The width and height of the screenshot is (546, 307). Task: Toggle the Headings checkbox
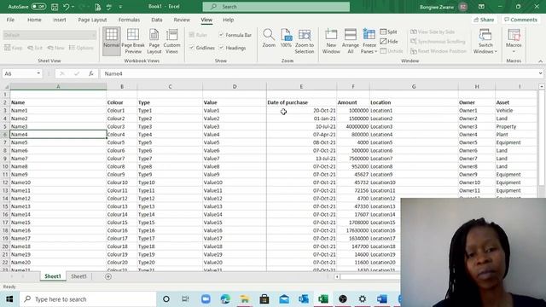[x=221, y=48]
